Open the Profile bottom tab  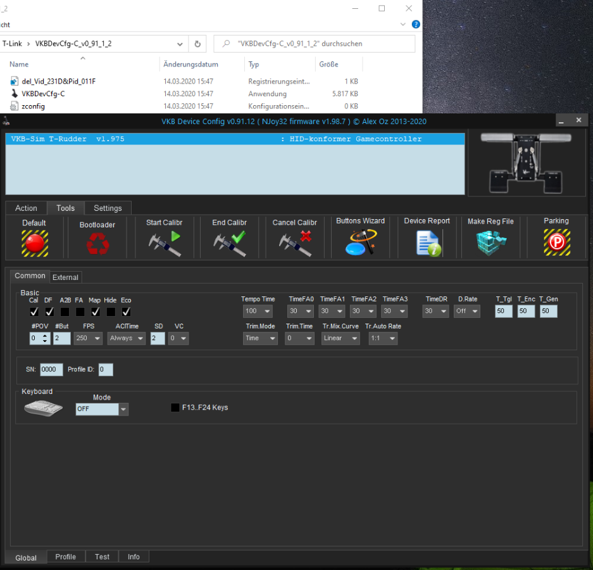[x=66, y=557]
